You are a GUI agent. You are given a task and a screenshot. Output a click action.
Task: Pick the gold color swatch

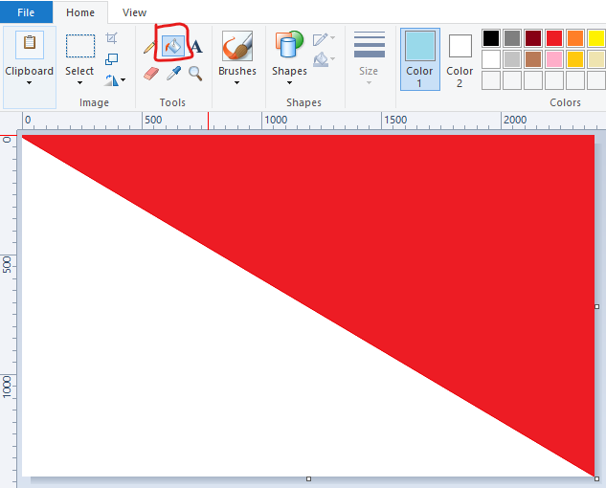575,59
